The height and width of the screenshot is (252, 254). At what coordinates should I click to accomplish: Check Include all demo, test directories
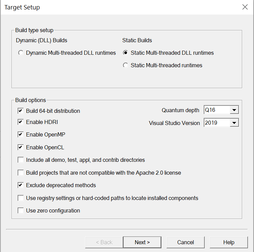(x=21, y=160)
